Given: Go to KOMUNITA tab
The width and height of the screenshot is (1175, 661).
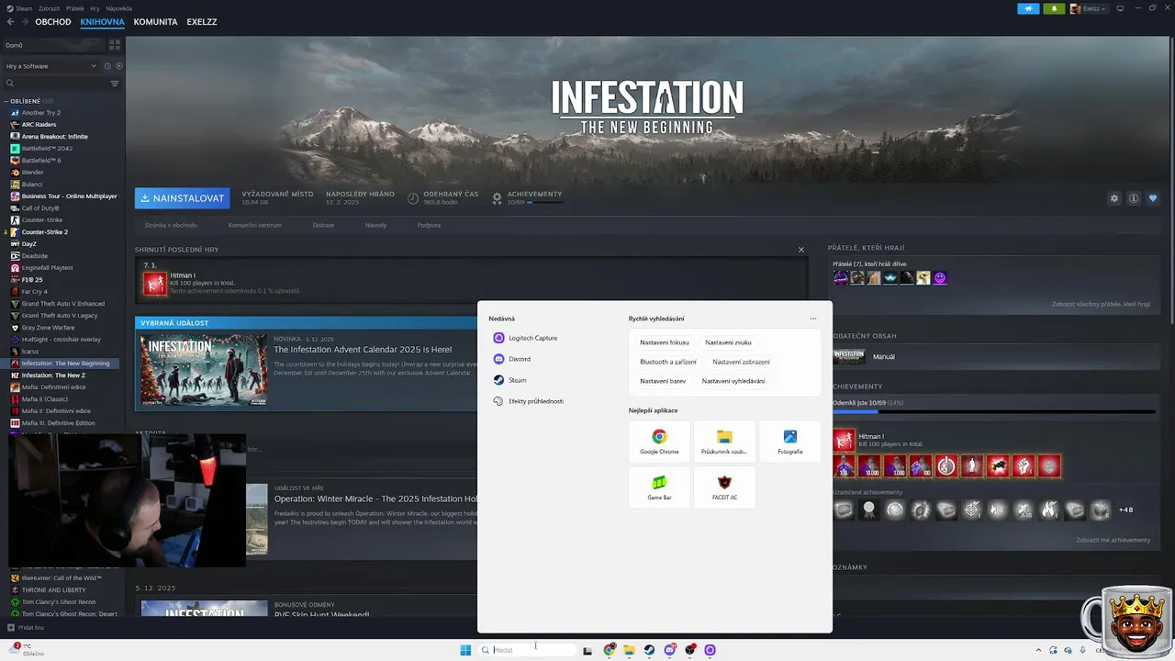Looking at the screenshot, I should click(x=155, y=21).
